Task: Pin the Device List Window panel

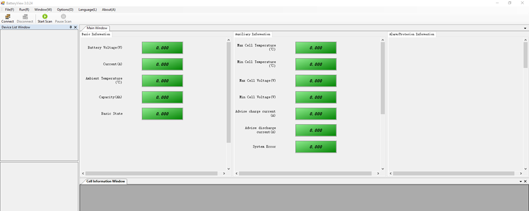Action: 71,27
